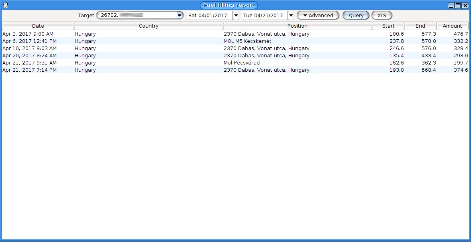Select the MOL M5 Kecskemét filling row
471x242 pixels.
point(247,41)
